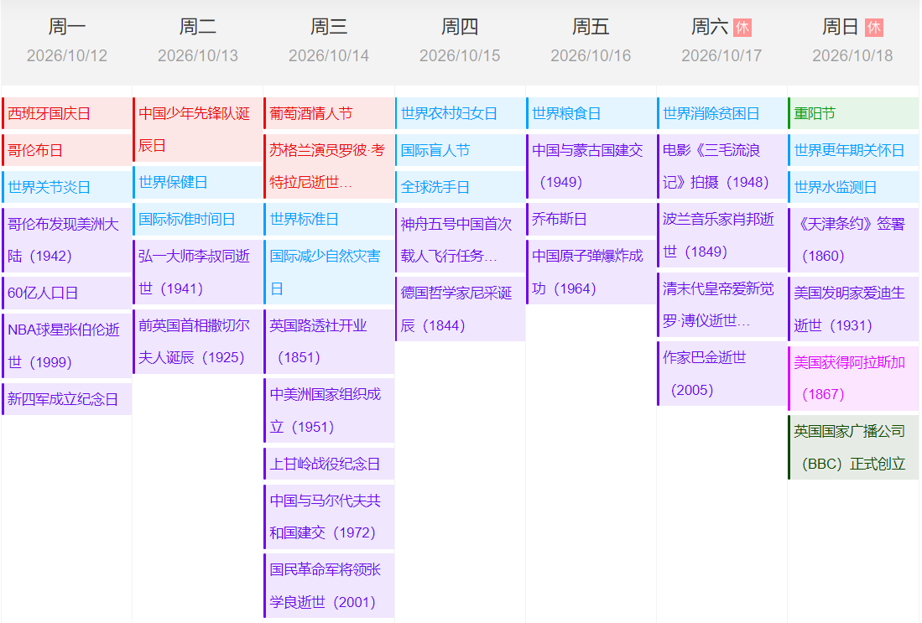Open the pink 美国获得阿拉斯加 event
The width and height of the screenshot is (922, 623).
(x=853, y=377)
